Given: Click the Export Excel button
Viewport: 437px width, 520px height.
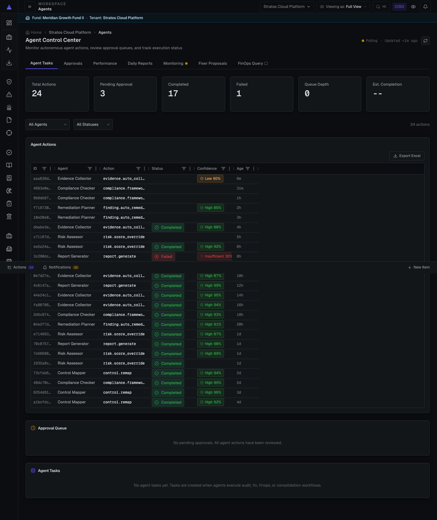Looking at the screenshot, I should 407,156.
